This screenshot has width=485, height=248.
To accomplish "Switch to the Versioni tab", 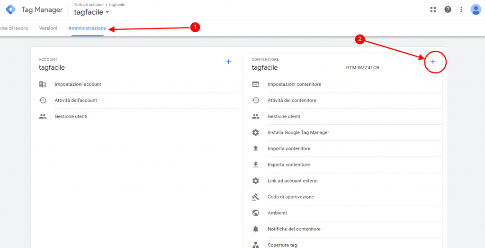I will pos(48,28).
